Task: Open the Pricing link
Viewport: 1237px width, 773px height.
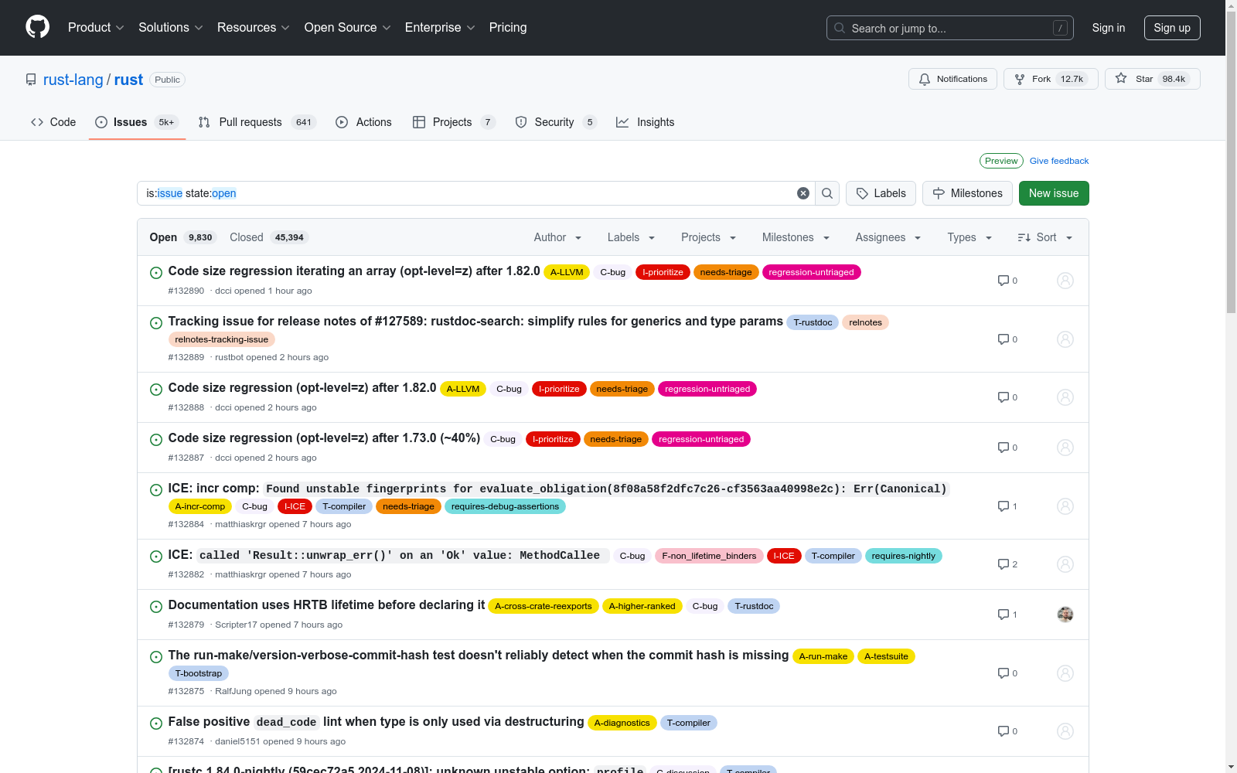Action: point(508,28)
